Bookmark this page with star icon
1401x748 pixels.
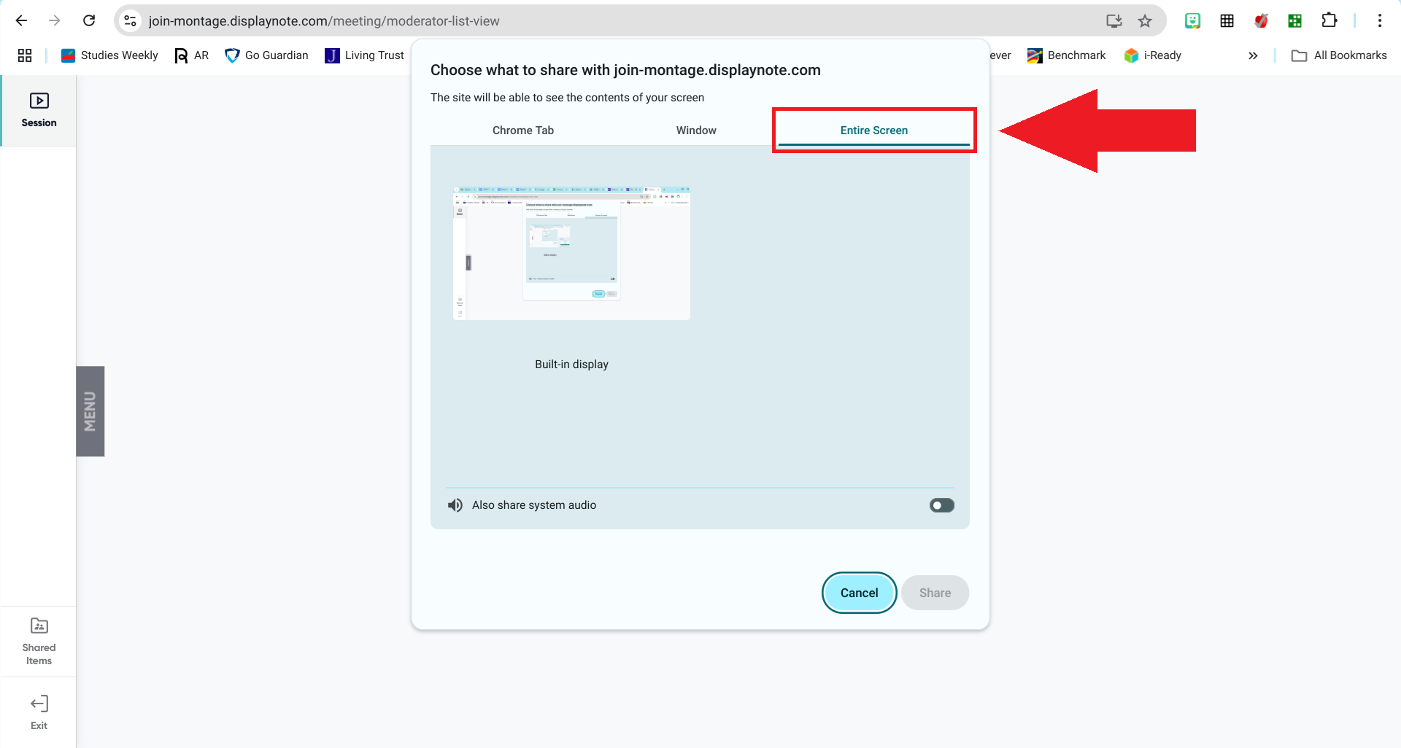pyautogui.click(x=1144, y=21)
